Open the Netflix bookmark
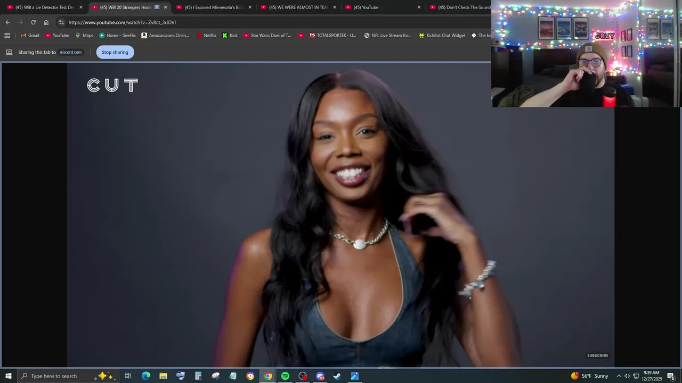This screenshot has width=682, height=383. 206,36
